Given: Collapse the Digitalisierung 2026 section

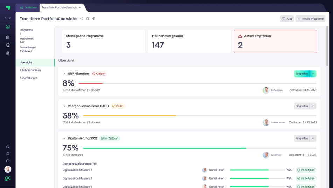Looking at the screenshot, I should coord(64,139).
